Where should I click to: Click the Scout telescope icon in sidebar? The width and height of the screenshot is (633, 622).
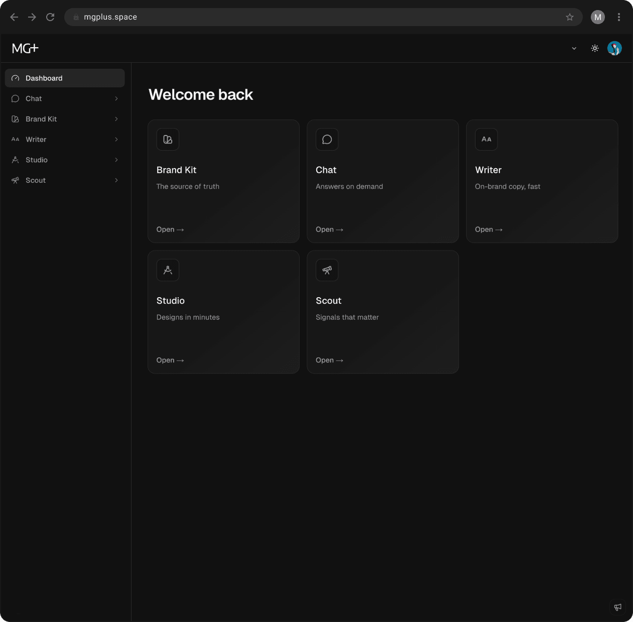[x=15, y=180]
